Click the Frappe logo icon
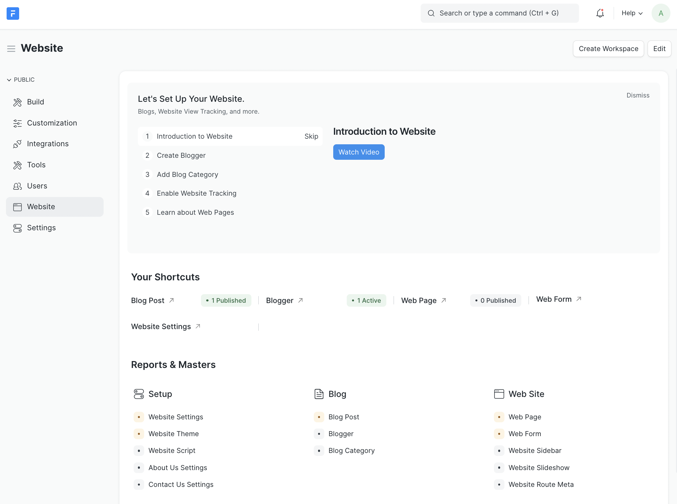The width and height of the screenshot is (677, 504). [x=13, y=14]
